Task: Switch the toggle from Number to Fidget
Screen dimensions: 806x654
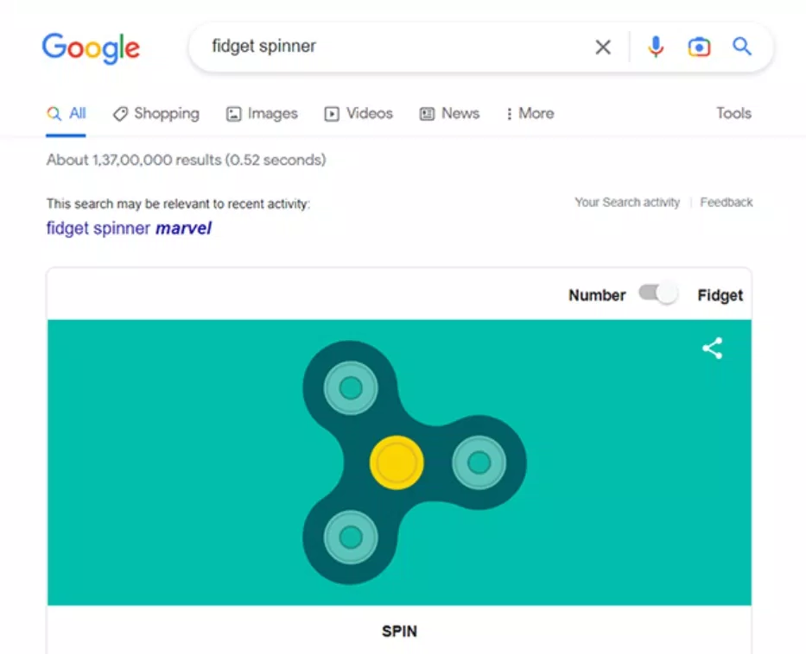Action: click(x=658, y=294)
